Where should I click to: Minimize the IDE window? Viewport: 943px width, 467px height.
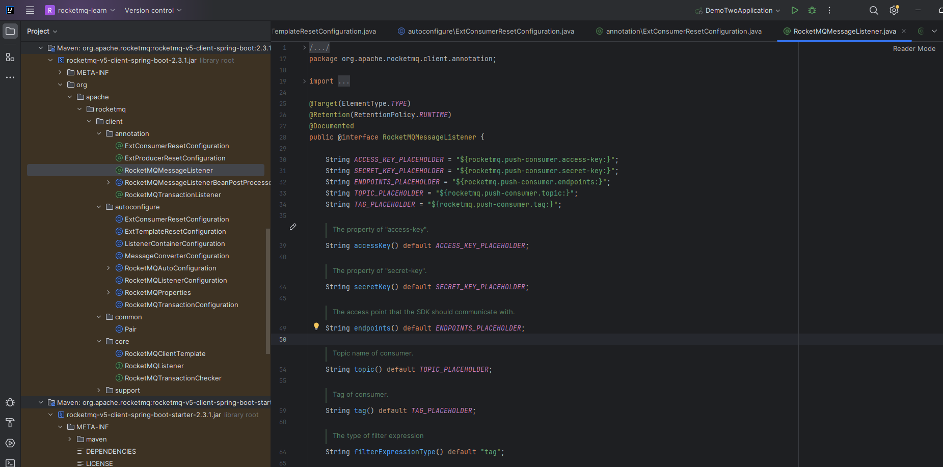(918, 10)
